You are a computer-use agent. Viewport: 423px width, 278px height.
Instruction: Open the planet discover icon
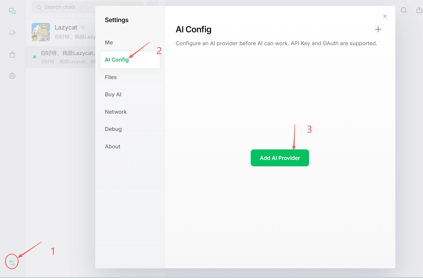12,33
